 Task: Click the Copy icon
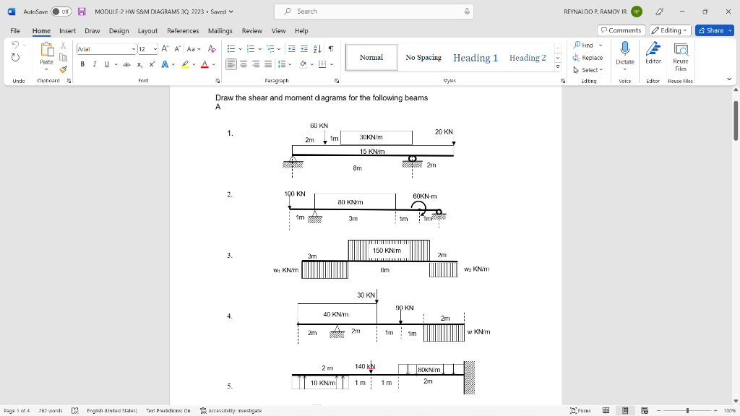point(64,58)
